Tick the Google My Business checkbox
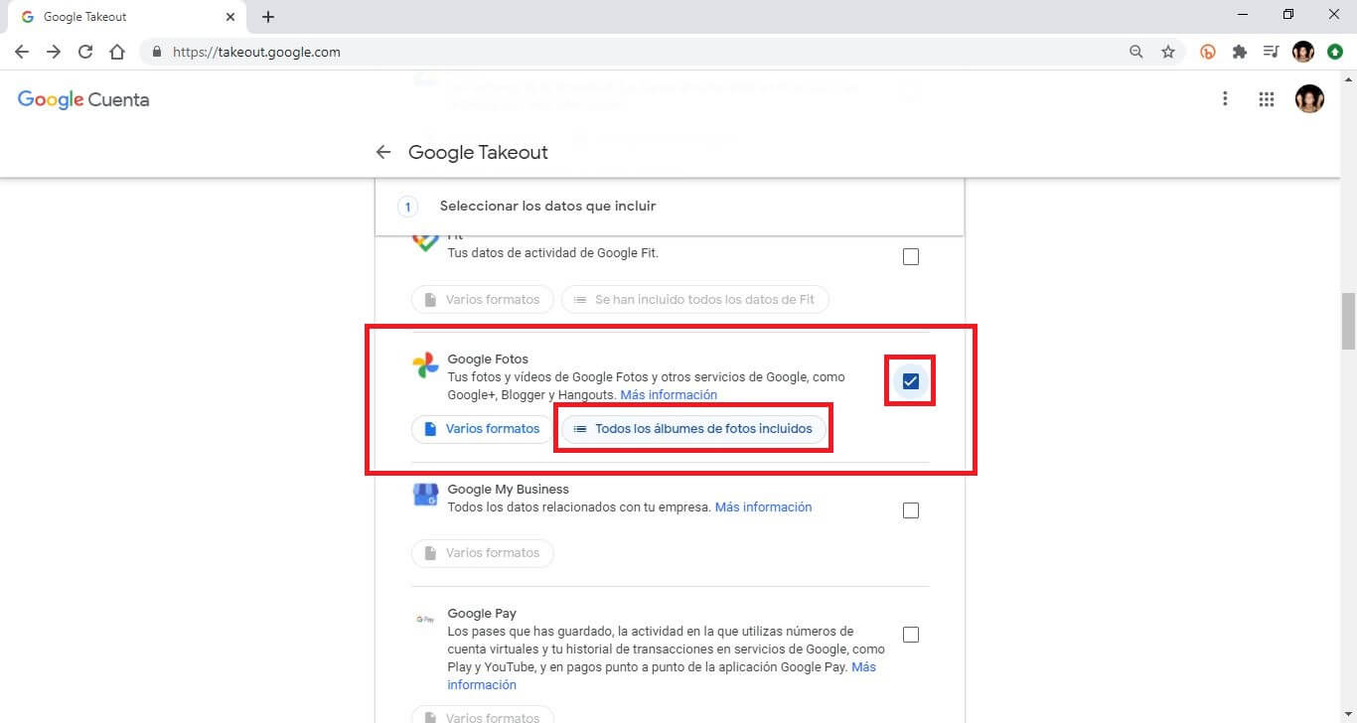 [x=911, y=510]
